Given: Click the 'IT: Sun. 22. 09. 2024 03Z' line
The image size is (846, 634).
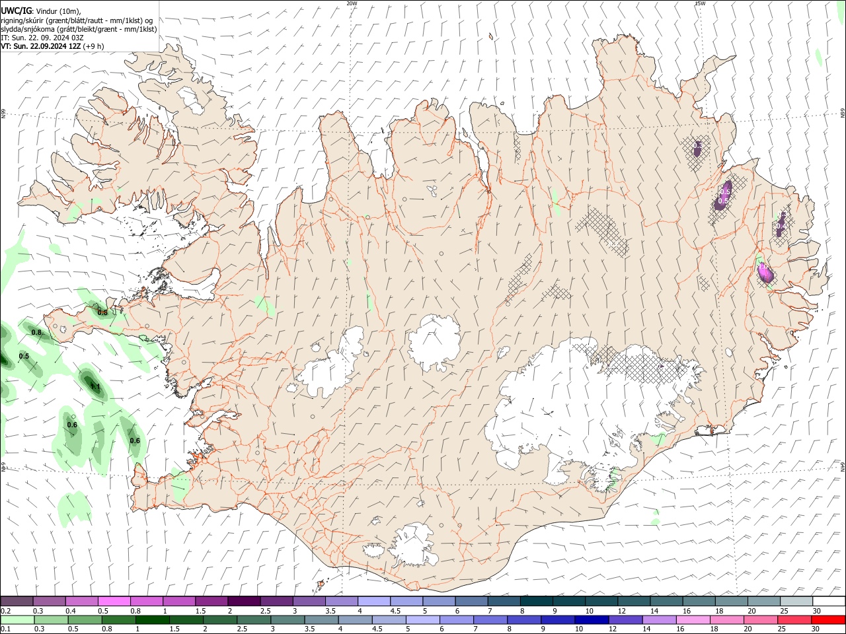Looking at the screenshot, I should click(x=42, y=38).
